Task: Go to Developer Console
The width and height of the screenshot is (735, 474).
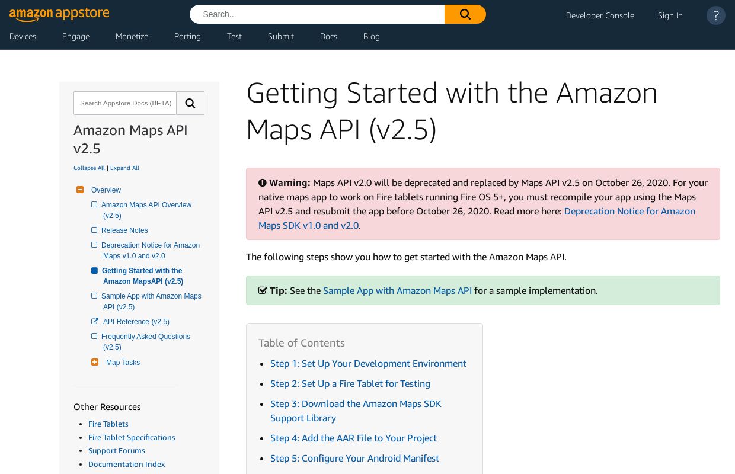Action: 600,15
